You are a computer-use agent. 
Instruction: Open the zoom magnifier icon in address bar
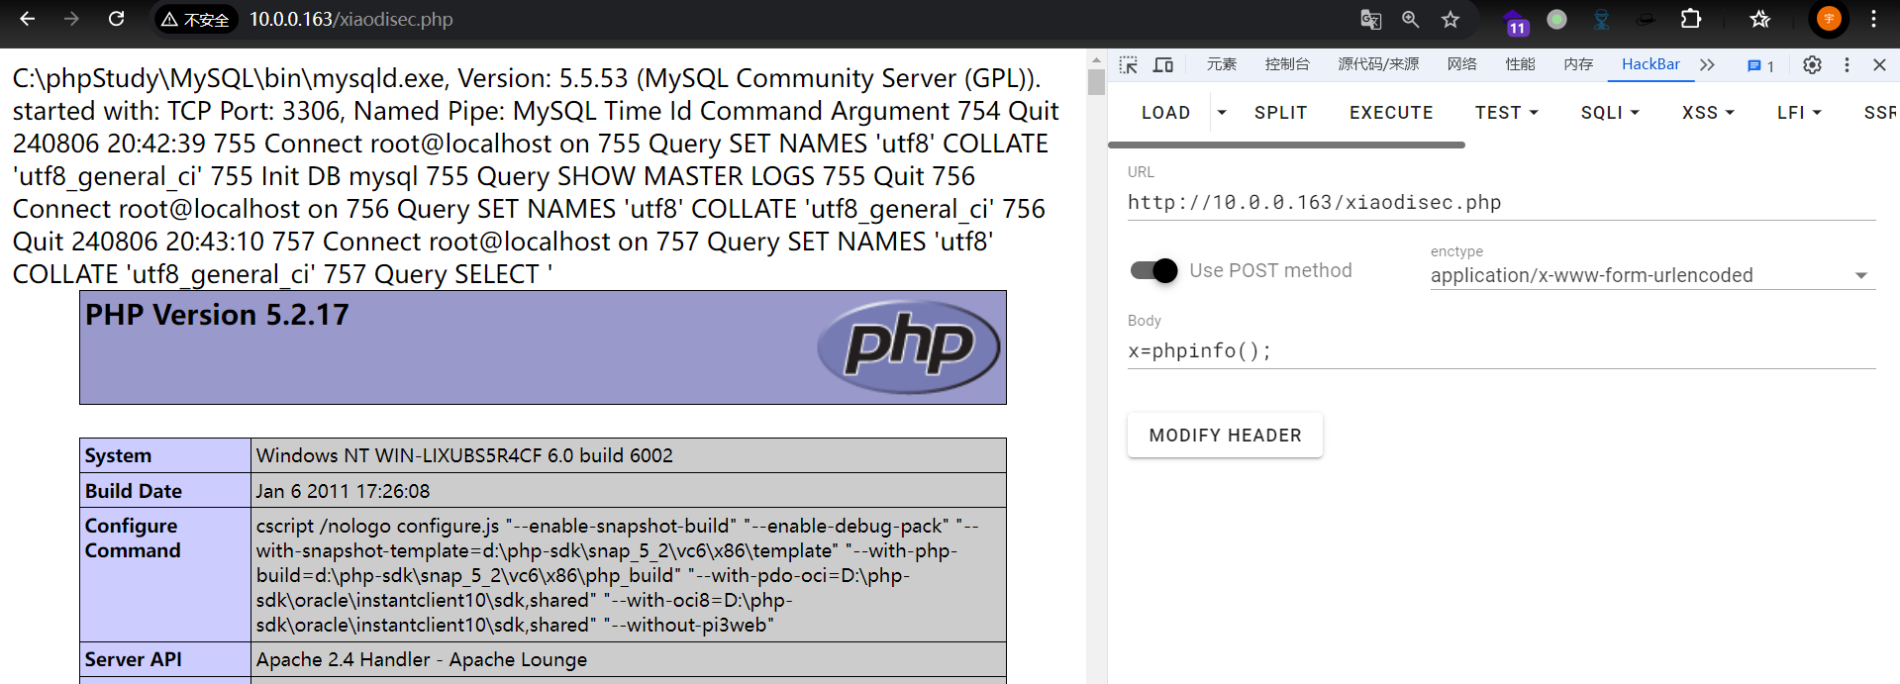pos(1411,19)
